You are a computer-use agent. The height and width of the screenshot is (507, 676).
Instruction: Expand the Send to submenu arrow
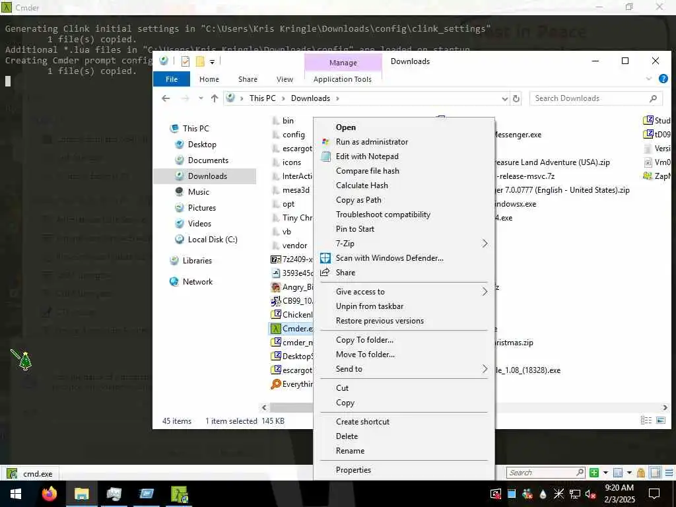tap(485, 369)
